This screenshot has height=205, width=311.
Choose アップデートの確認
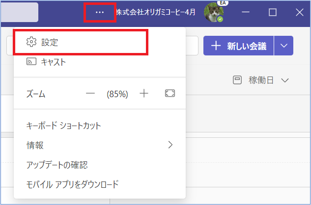tap(57, 165)
